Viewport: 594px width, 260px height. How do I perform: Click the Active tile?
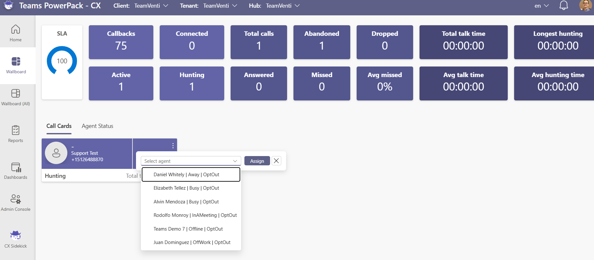pyautogui.click(x=121, y=83)
